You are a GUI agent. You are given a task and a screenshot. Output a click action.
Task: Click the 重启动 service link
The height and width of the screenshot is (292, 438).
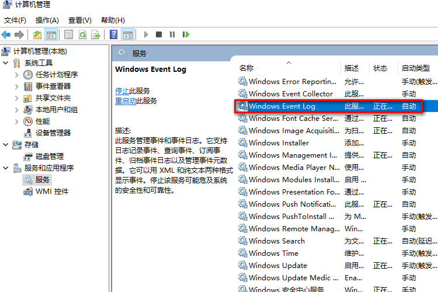(x=126, y=100)
